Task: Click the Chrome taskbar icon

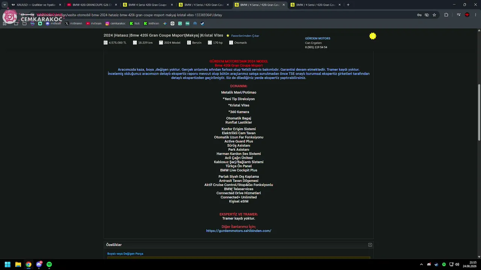Action: tap(28, 264)
